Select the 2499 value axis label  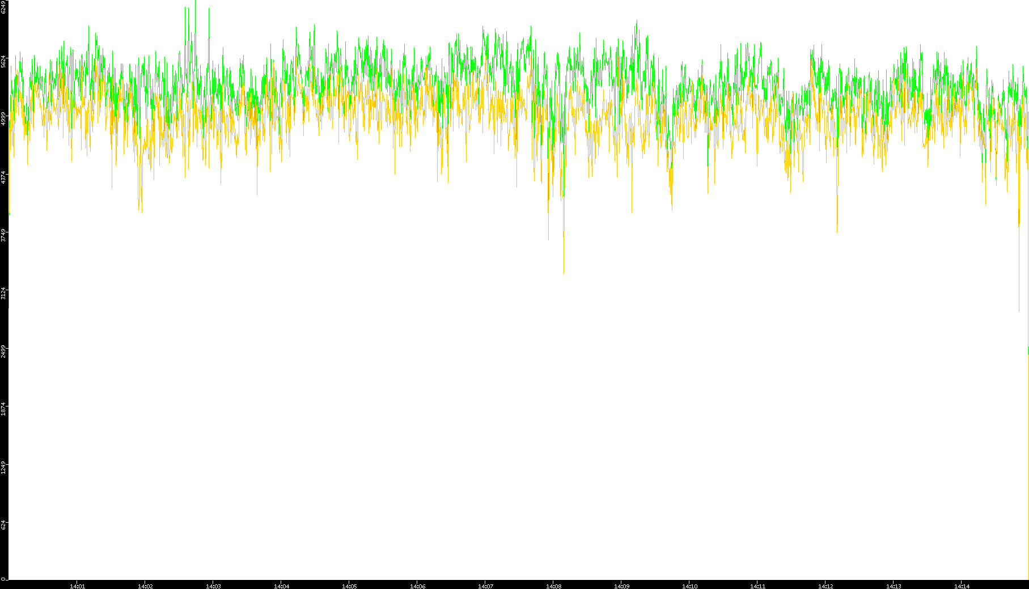click(4, 351)
